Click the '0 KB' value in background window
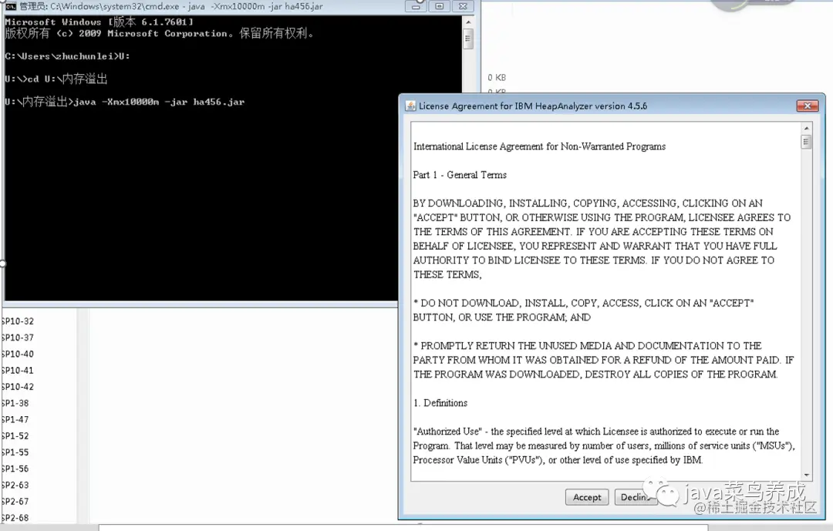Image resolution: width=833 pixels, height=531 pixels. tap(497, 78)
